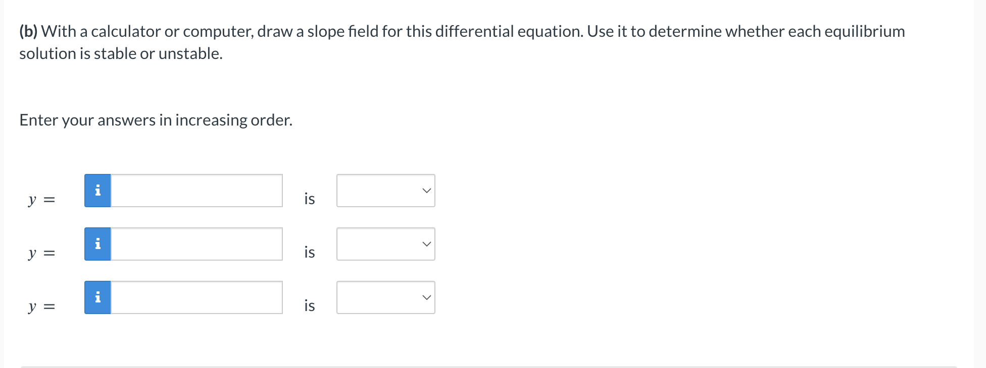Click the info icon beside the third answer field
Image resolution: width=986 pixels, height=368 pixels.
pyautogui.click(x=97, y=297)
